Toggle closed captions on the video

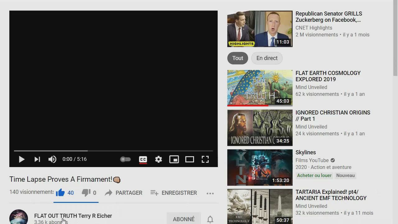point(143,159)
